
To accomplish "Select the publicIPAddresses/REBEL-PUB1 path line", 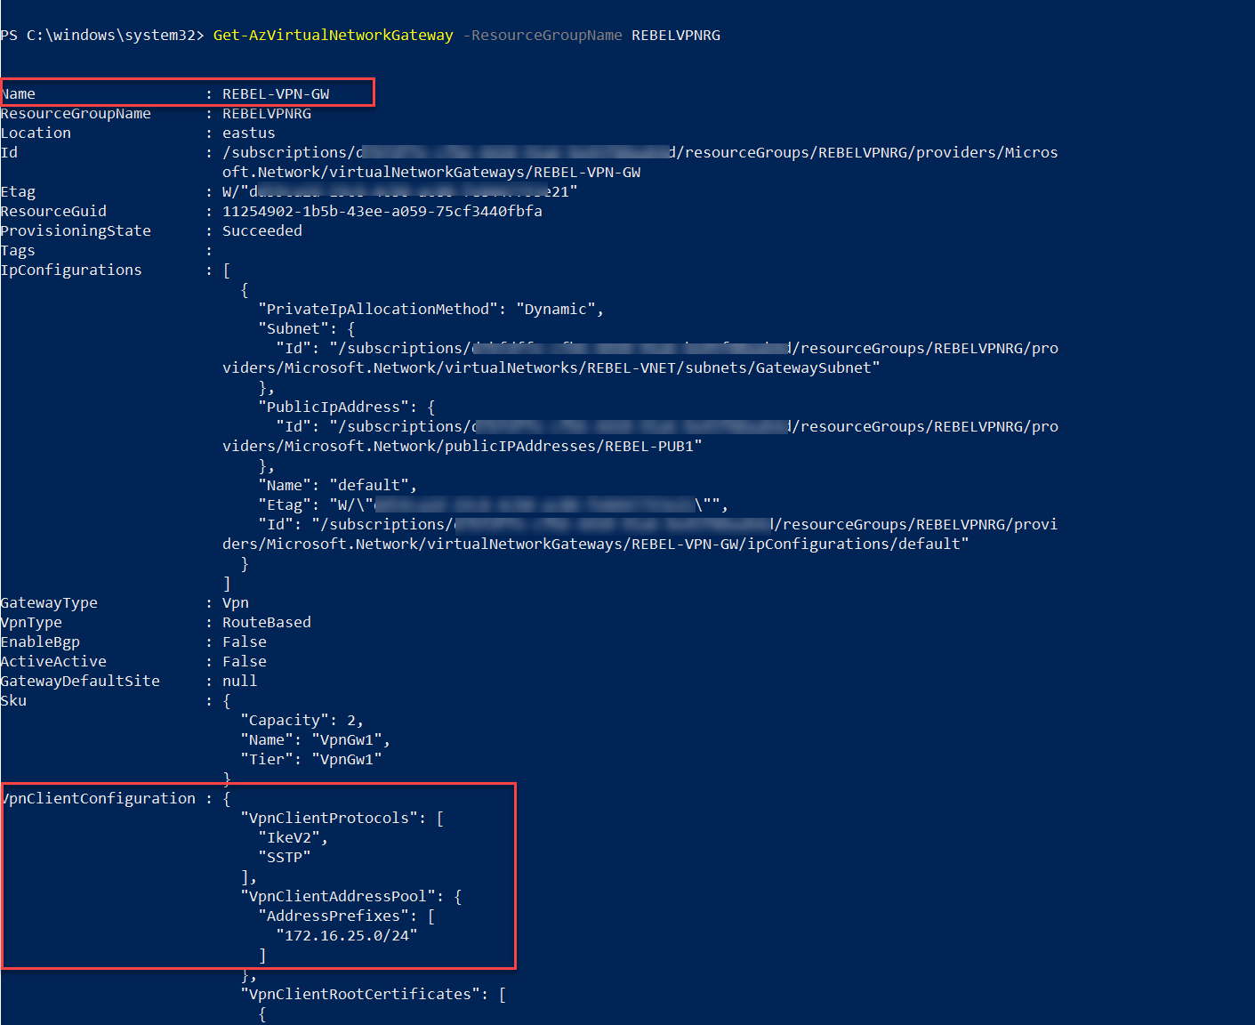I will tap(463, 447).
